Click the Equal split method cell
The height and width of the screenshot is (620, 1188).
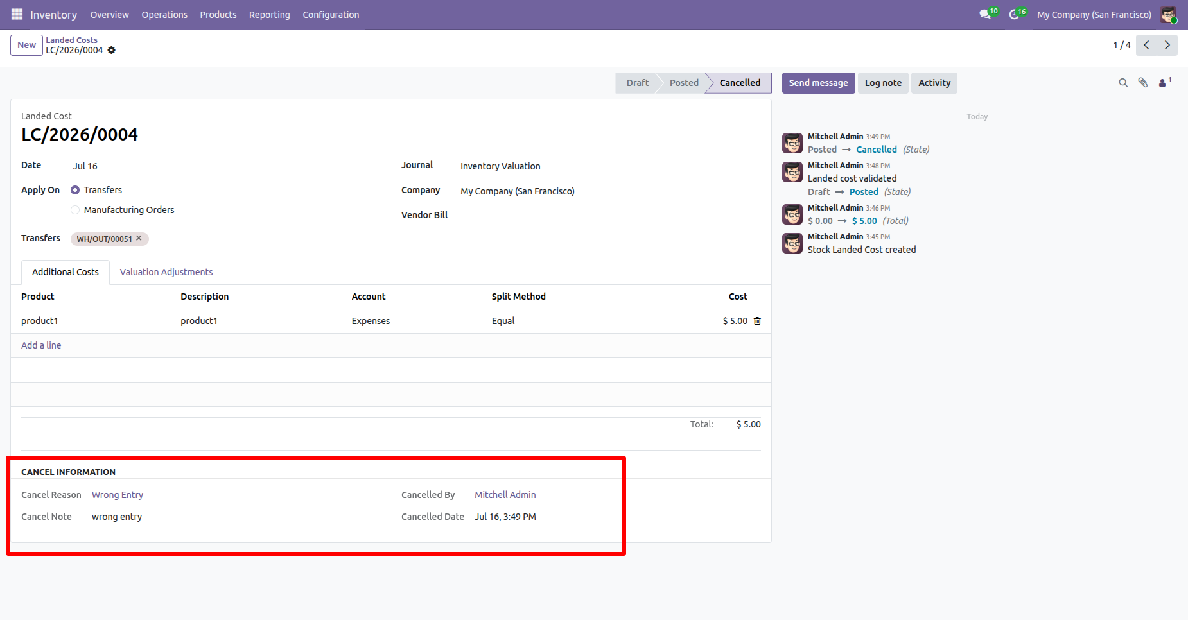click(503, 321)
